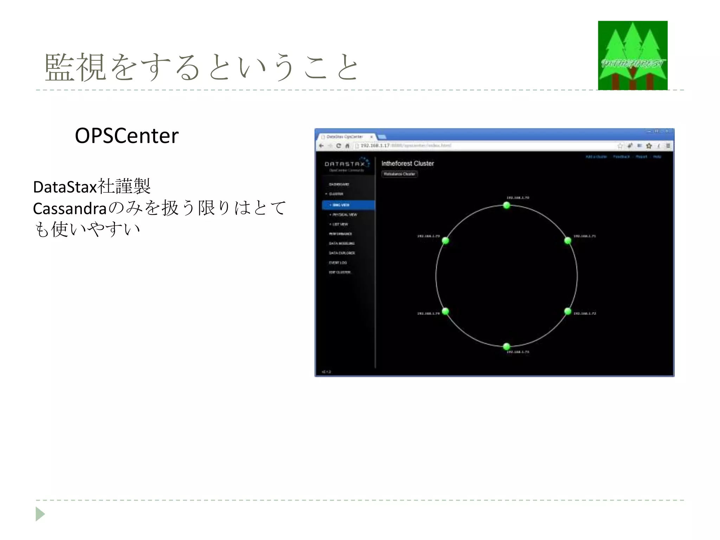Screen dimensions: 720x540
Task: Open Data Explorer in the sidebar
Action: tap(342, 253)
